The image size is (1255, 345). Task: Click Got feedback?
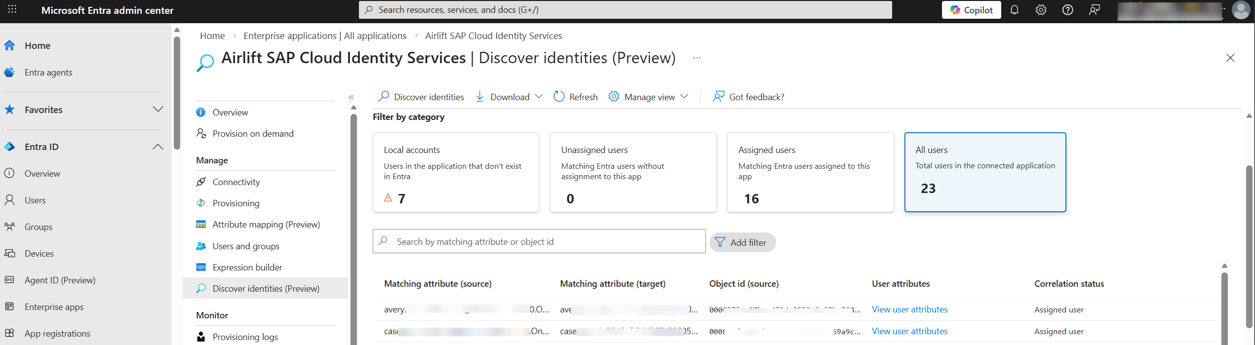click(x=748, y=97)
